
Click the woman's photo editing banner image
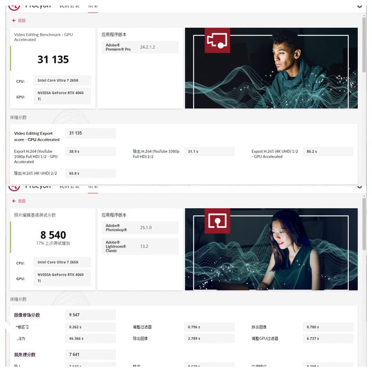click(x=271, y=249)
